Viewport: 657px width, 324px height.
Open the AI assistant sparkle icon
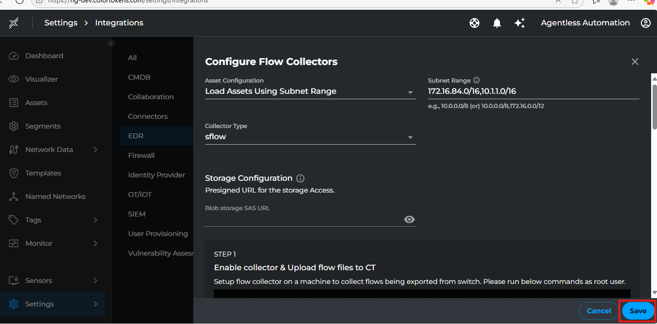pyautogui.click(x=520, y=22)
